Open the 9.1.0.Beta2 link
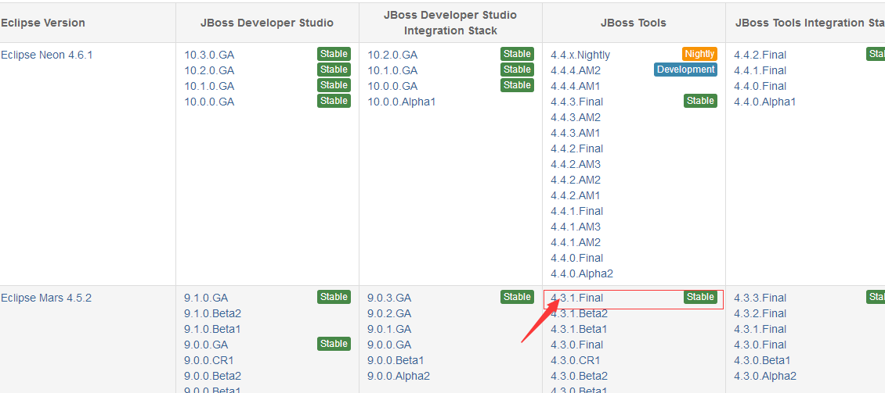The height and width of the screenshot is (393, 885). (x=212, y=313)
